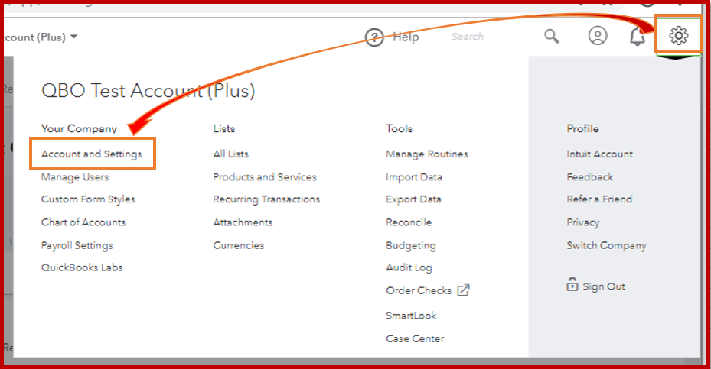Screen dimensions: 711x369
Task: Open Recurring Transactions list
Action: (266, 199)
